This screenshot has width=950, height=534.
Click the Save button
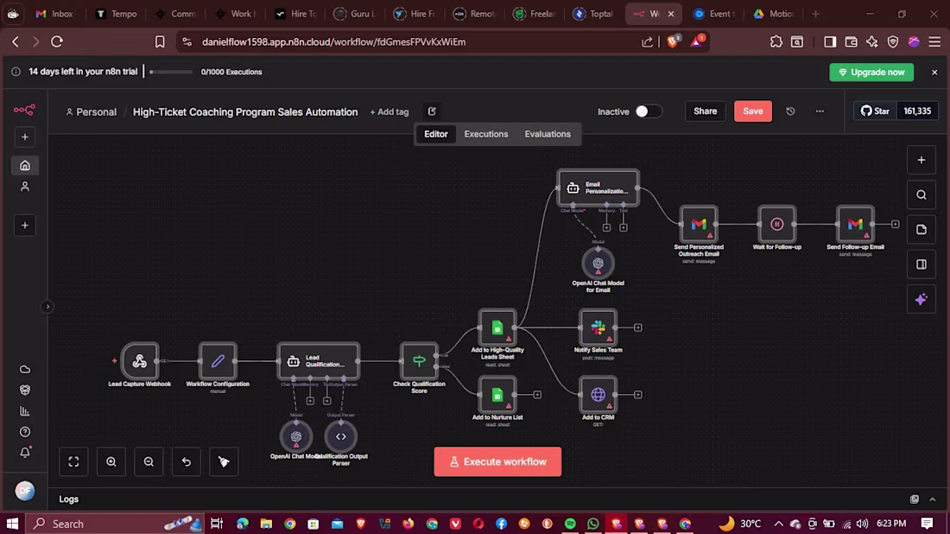click(753, 111)
